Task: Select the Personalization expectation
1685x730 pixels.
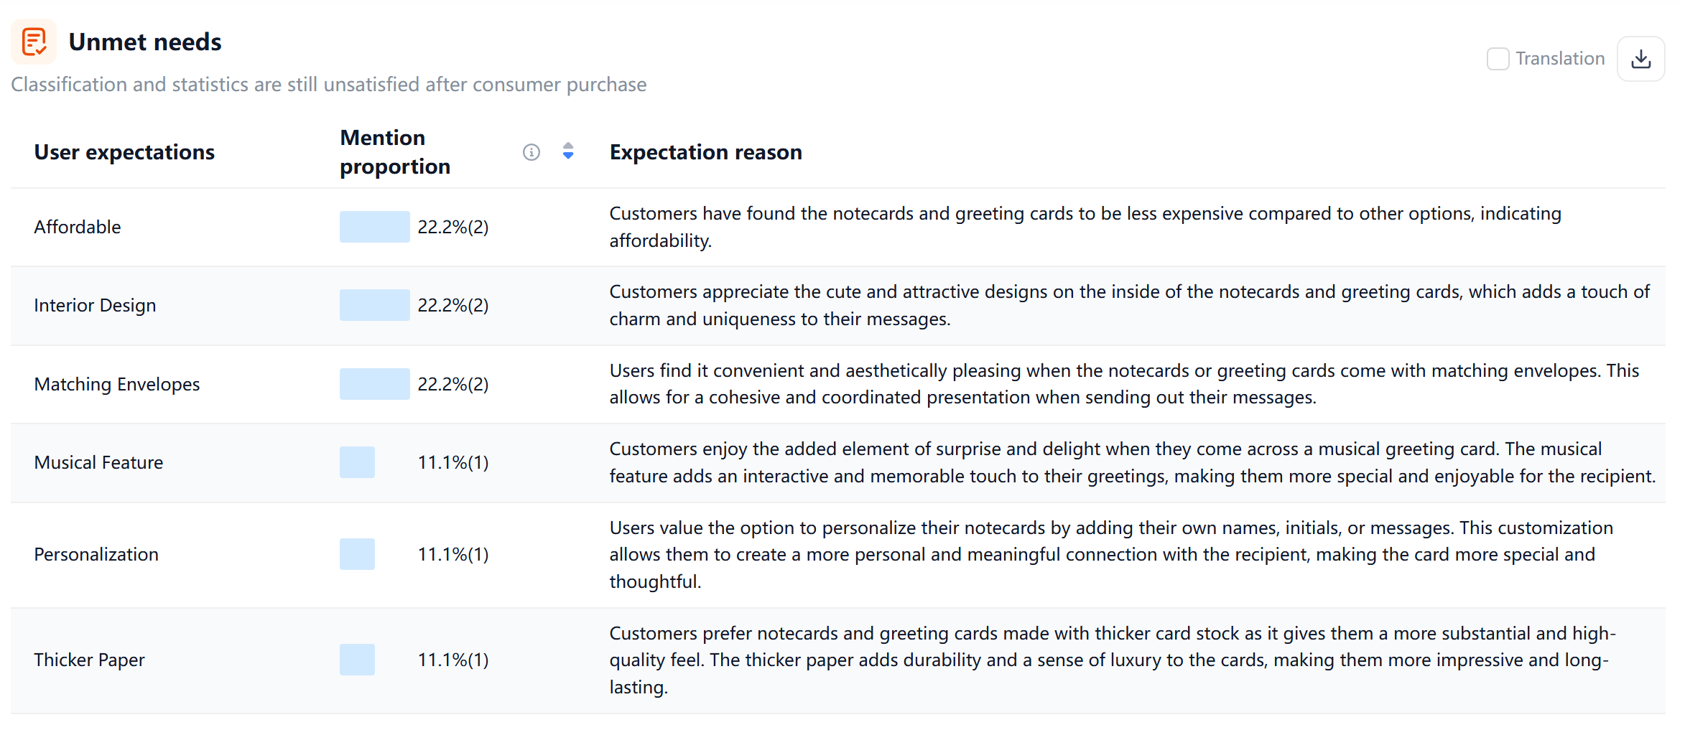Action: coord(96,554)
